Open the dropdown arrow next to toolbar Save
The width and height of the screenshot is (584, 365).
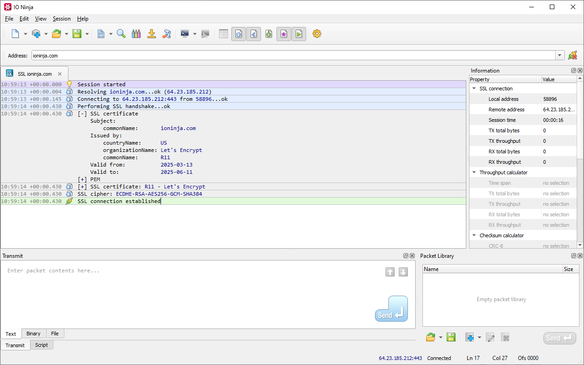(87, 34)
